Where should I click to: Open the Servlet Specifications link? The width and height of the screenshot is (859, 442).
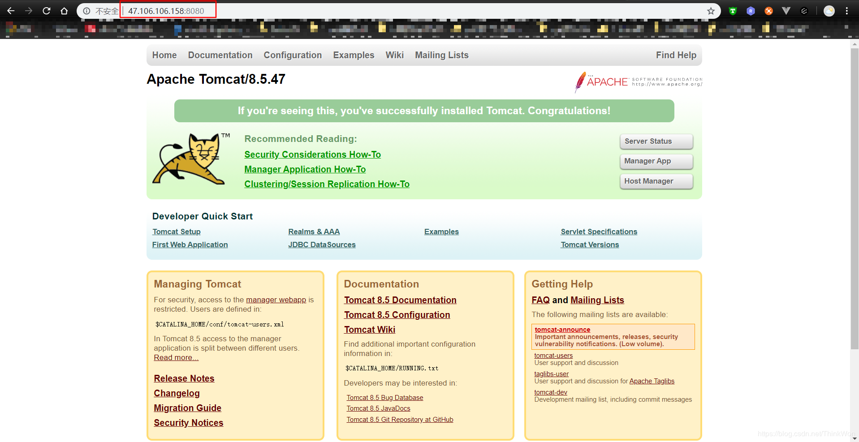(599, 232)
